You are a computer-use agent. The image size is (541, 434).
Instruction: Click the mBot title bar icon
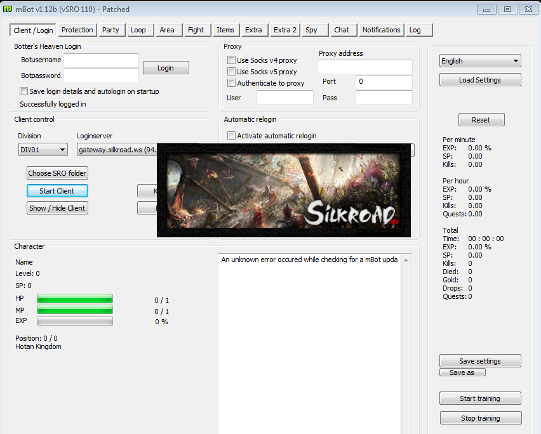point(7,9)
